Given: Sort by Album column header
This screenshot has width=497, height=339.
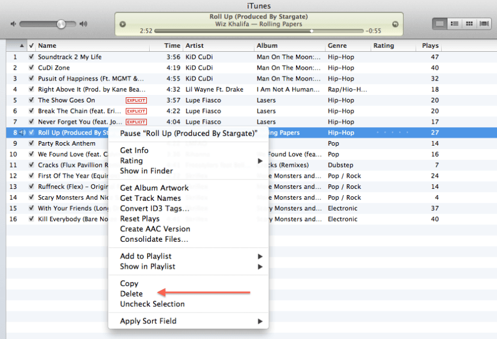Looking at the screenshot, I should (290, 45).
